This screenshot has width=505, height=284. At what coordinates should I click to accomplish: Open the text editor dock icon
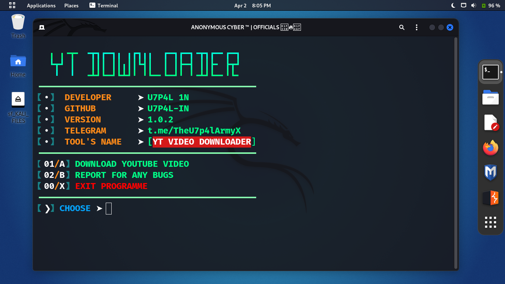[491, 123]
